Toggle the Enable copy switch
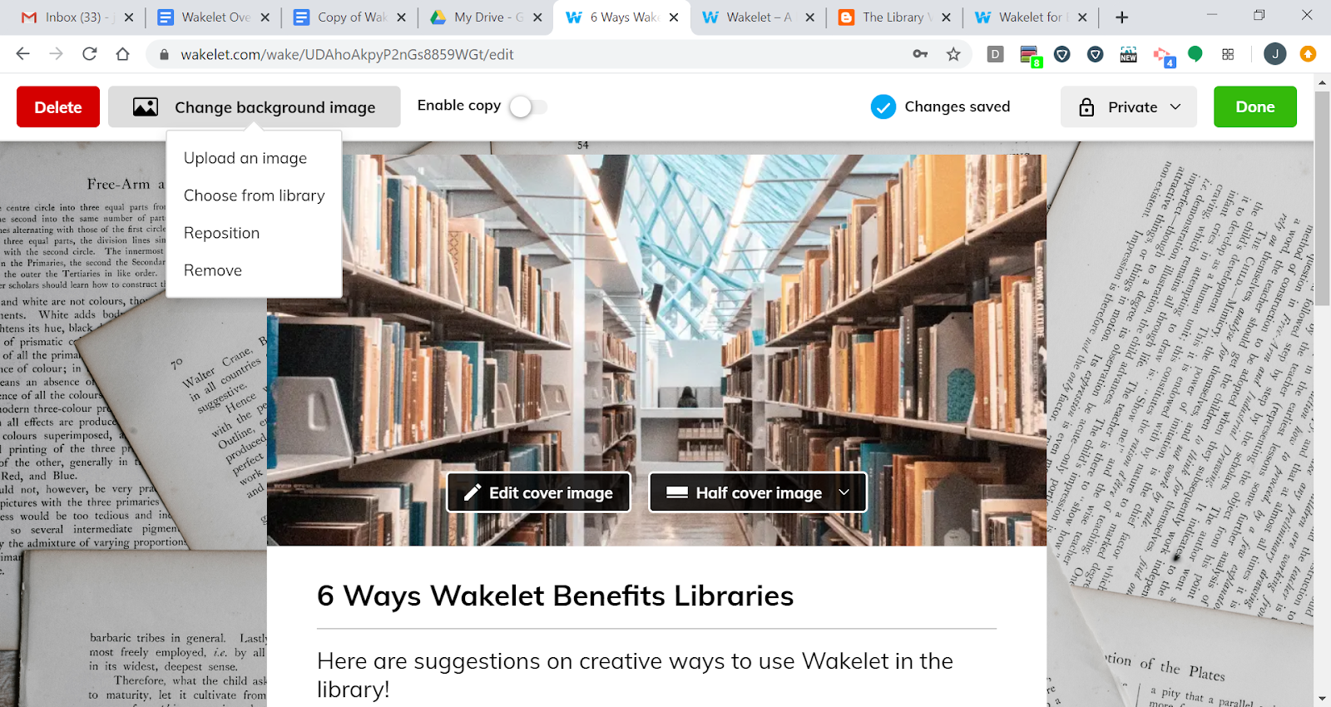This screenshot has width=1331, height=707. point(528,106)
